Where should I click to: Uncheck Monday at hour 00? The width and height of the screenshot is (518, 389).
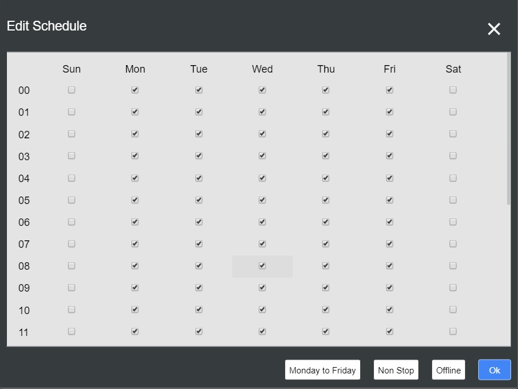[x=135, y=90]
